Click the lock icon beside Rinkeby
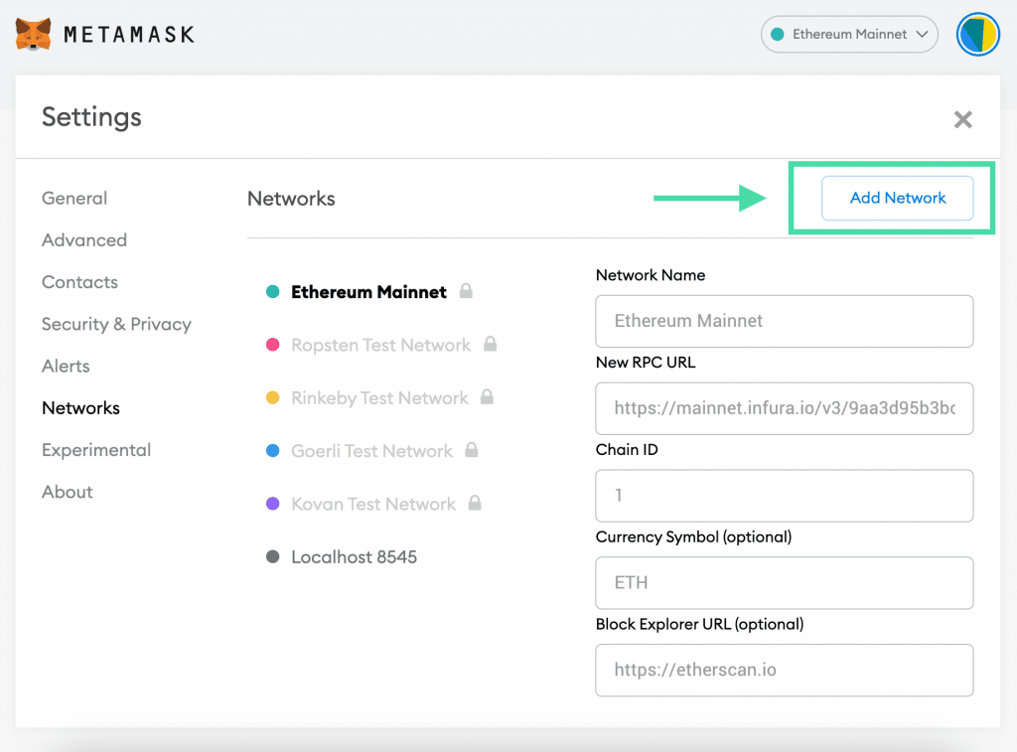Viewport: 1017px width, 752px height. (x=487, y=396)
